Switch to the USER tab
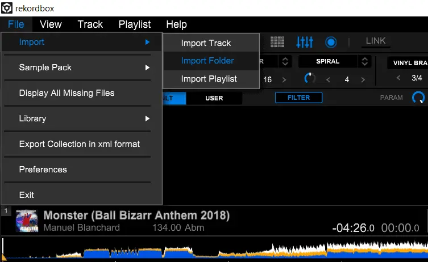 tap(214, 98)
